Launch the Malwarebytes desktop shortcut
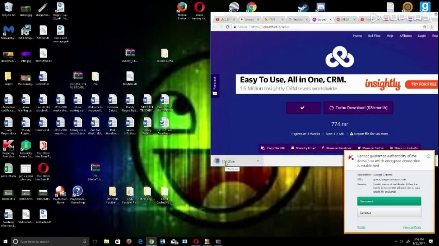439x246 pixels. [x=8, y=32]
